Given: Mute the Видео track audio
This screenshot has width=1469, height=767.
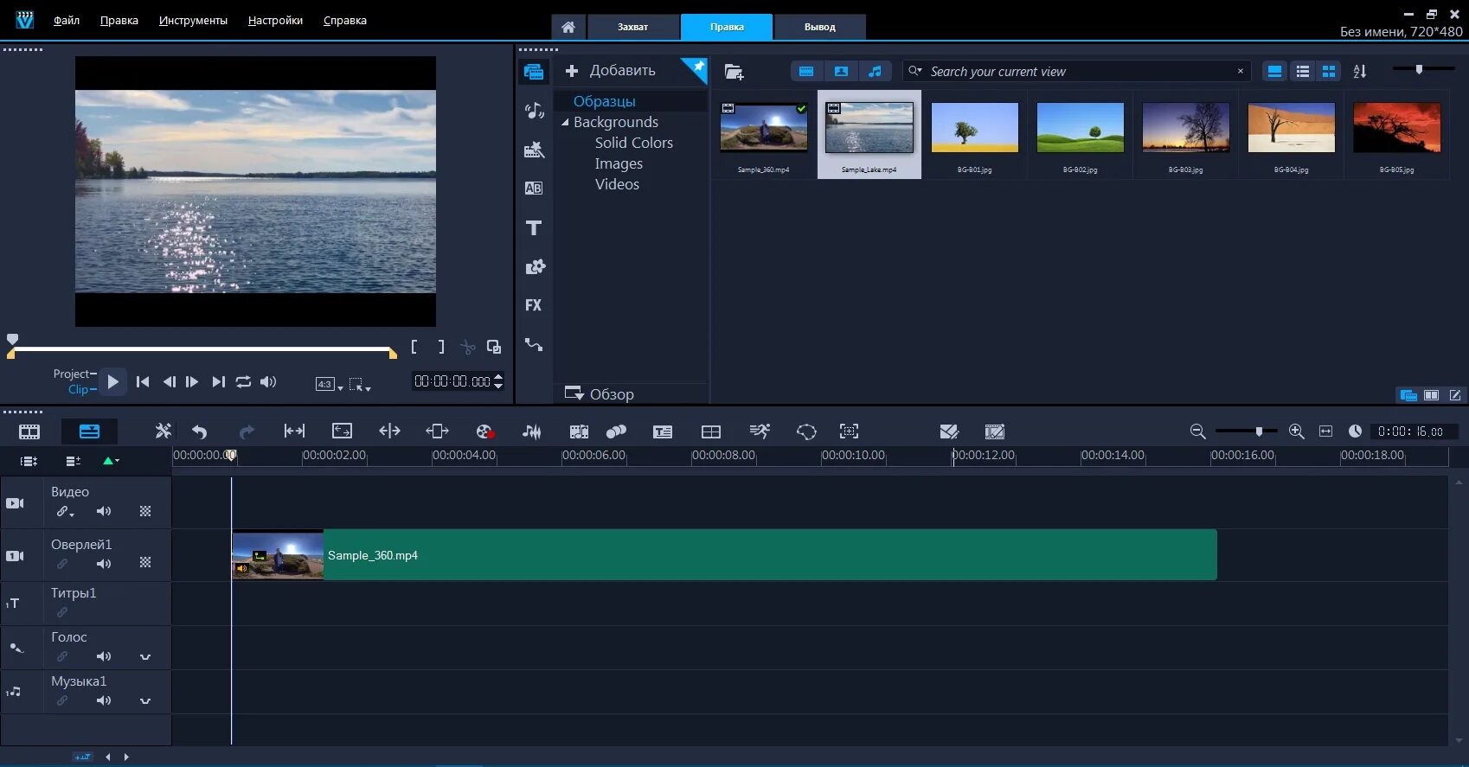Looking at the screenshot, I should tap(104, 511).
